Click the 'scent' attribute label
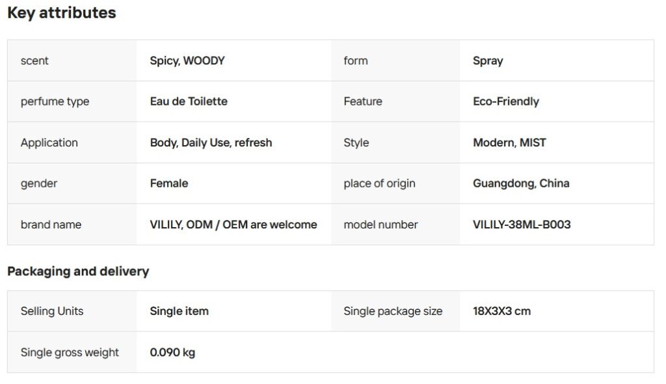The height and width of the screenshot is (384, 666). click(x=34, y=61)
